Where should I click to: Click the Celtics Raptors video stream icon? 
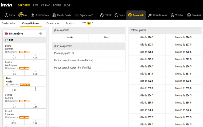(6, 101)
